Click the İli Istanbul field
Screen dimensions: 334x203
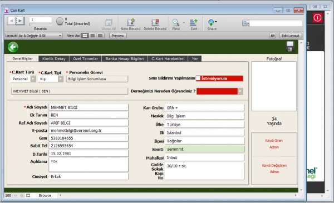[204, 132]
